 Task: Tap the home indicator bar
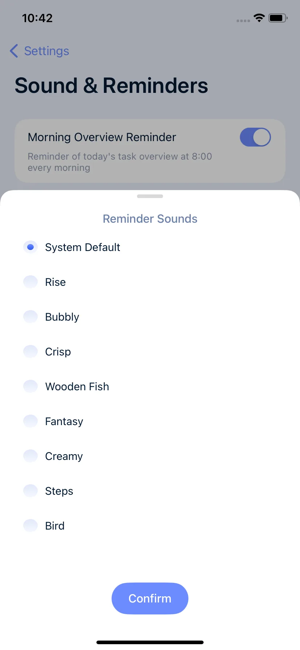click(x=150, y=642)
